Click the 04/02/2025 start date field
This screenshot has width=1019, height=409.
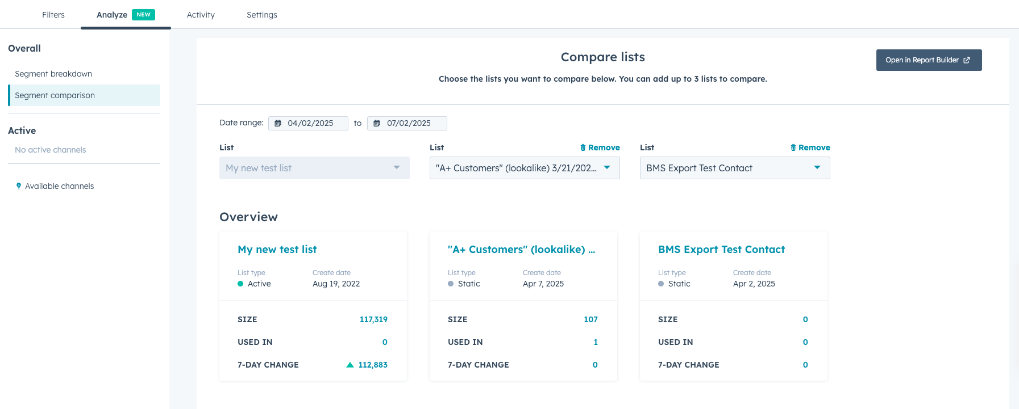311,124
